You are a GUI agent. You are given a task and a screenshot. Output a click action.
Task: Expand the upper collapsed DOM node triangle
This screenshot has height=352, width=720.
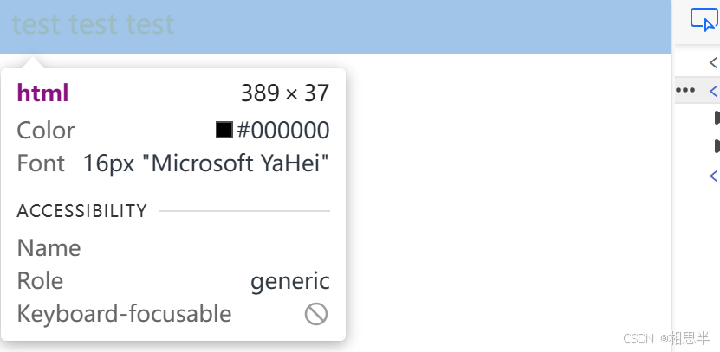click(x=717, y=117)
